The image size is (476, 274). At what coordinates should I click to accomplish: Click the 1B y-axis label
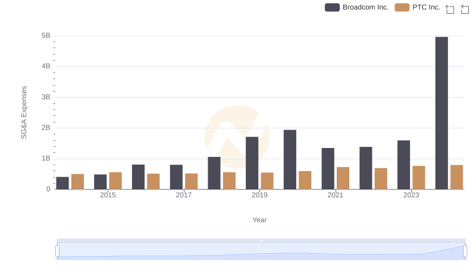(46, 158)
